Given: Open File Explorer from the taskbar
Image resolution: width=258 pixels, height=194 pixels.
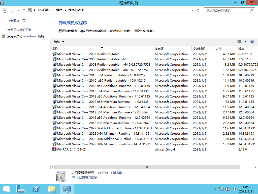Looking at the screenshot, I should [x=52, y=189].
